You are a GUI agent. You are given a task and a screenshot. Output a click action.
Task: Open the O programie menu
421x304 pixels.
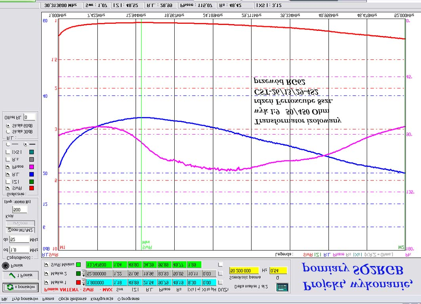[128, 298]
